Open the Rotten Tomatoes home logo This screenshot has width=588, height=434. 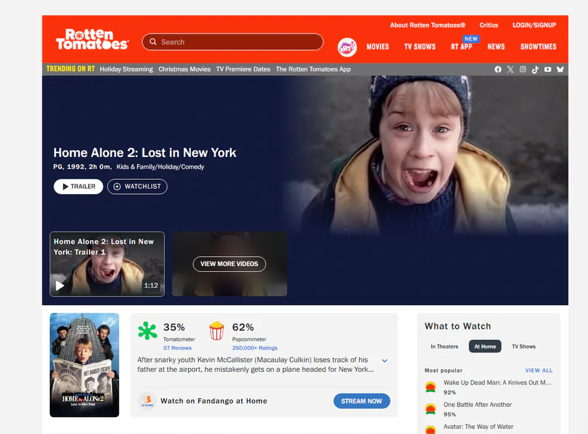click(92, 39)
